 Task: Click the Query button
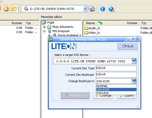coord(126,97)
